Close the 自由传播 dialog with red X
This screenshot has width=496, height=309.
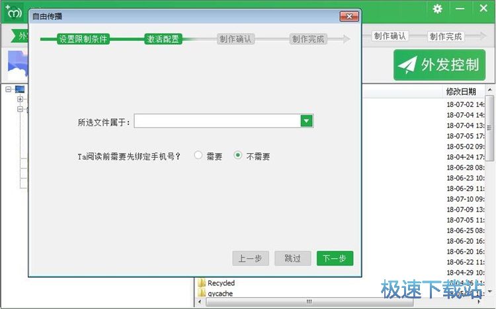349,17
